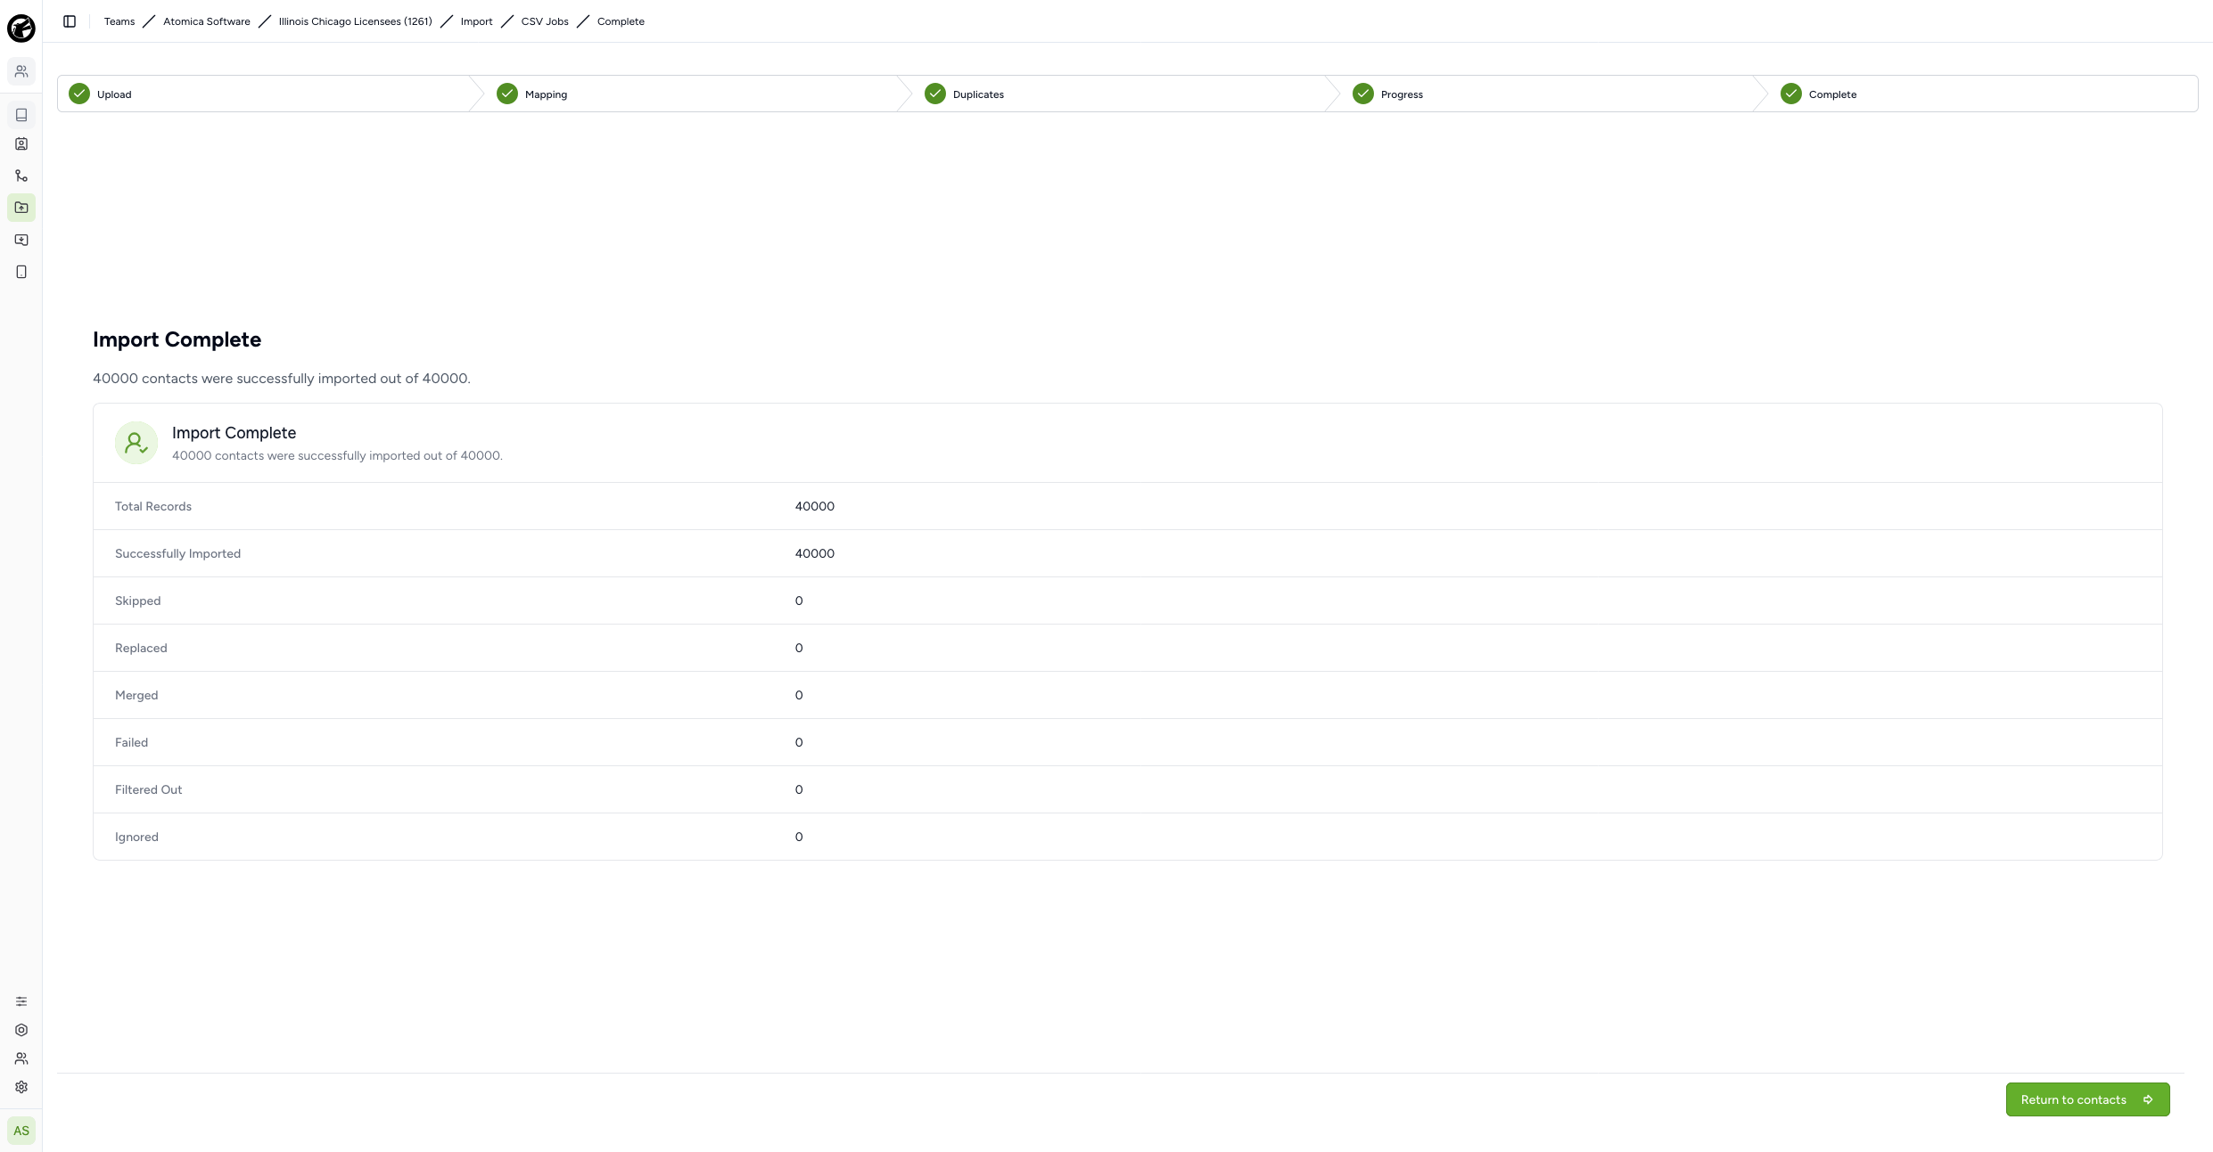Click the Failed value 0

[x=799, y=742]
